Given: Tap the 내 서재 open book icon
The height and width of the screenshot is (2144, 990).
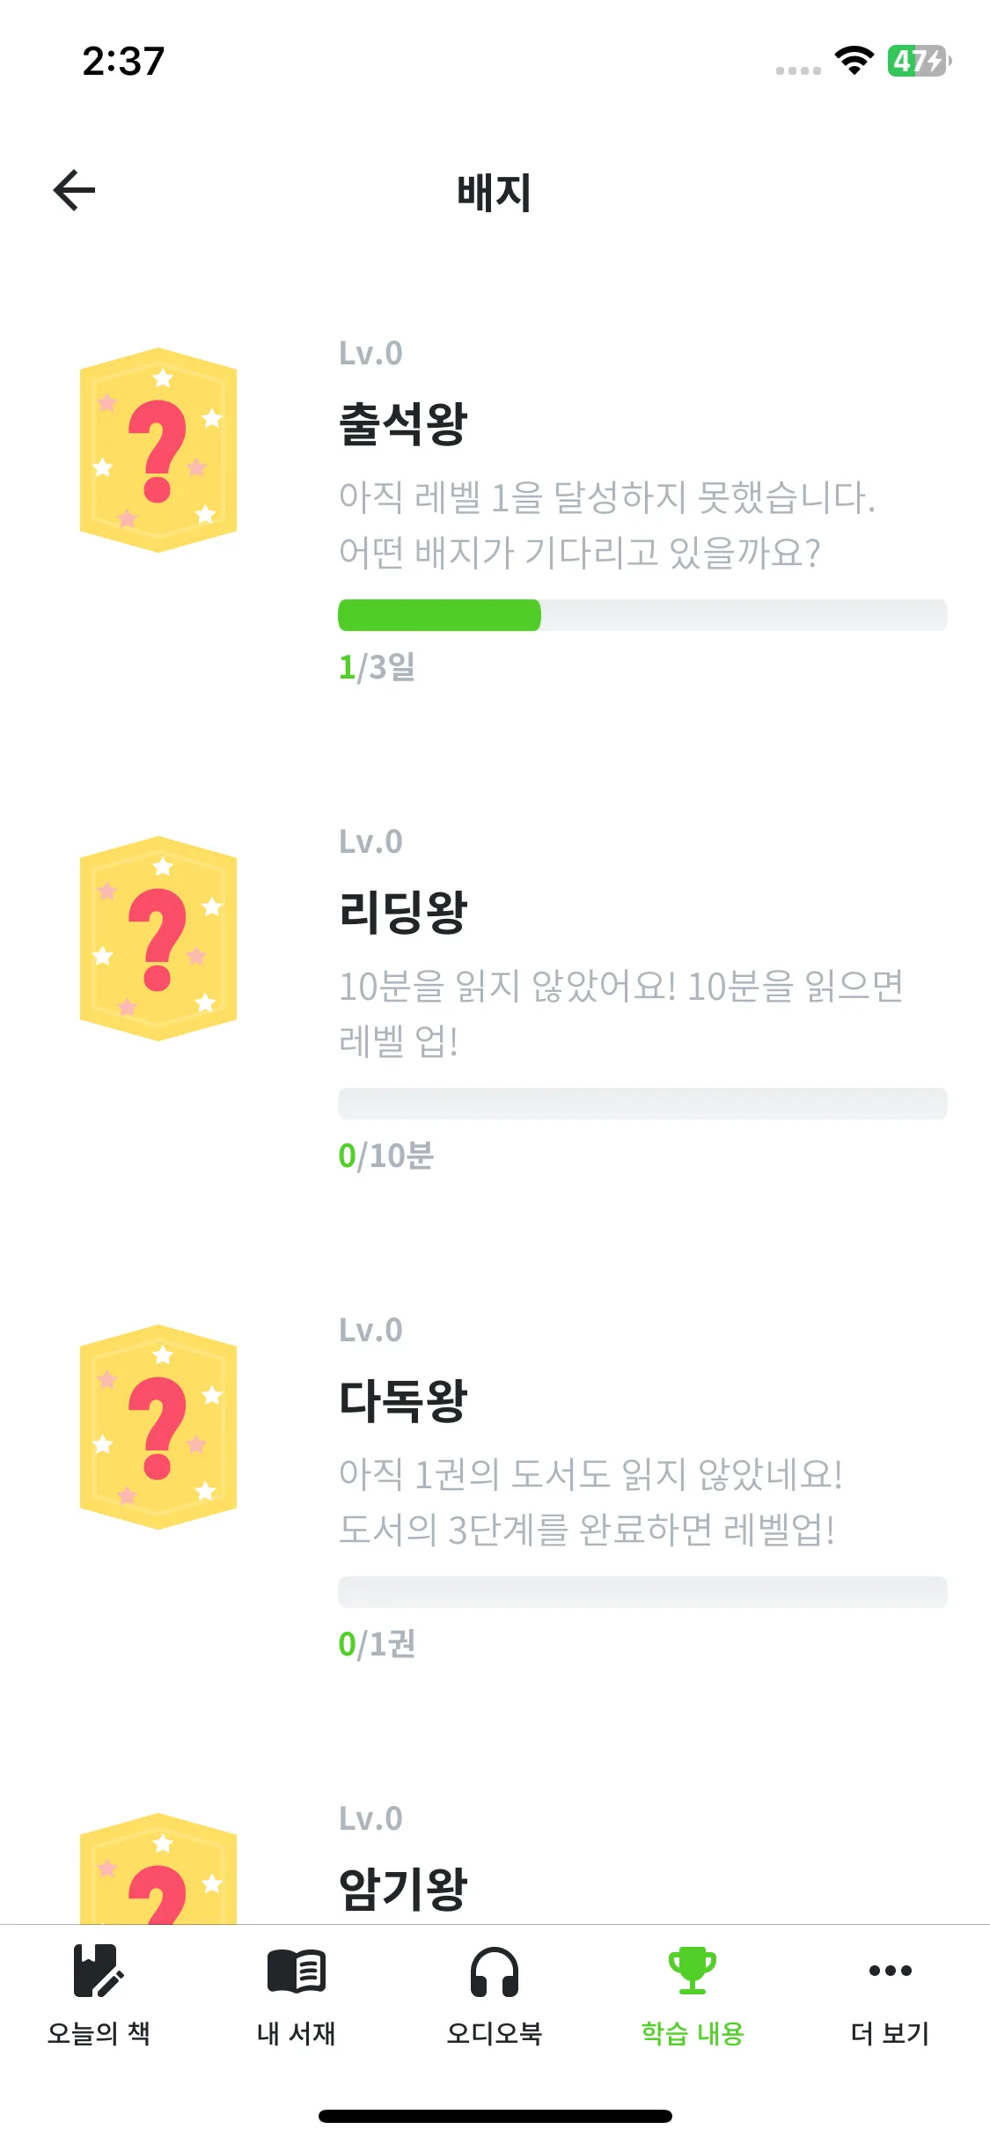Looking at the screenshot, I should pyautogui.click(x=297, y=1970).
